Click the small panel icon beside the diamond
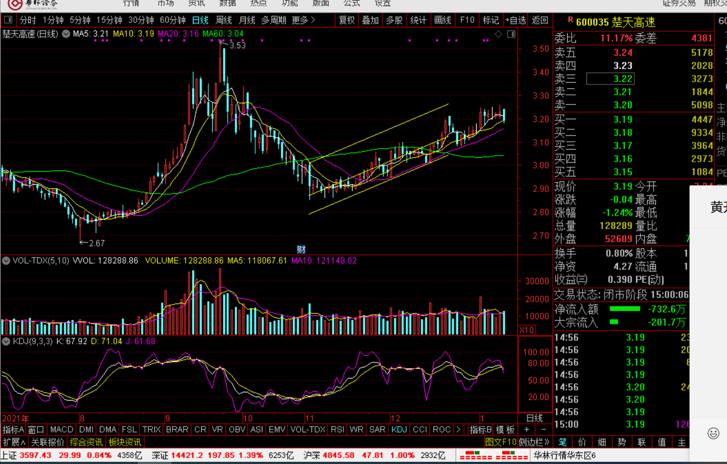This screenshot has height=464, width=727. click(511, 34)
